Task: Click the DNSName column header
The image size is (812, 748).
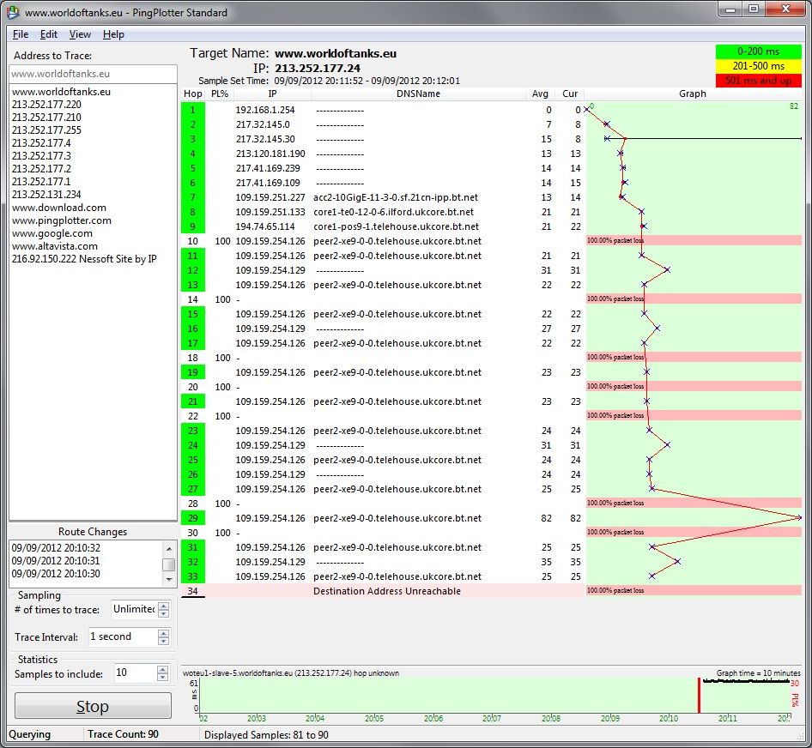Action: pos(418,93)
